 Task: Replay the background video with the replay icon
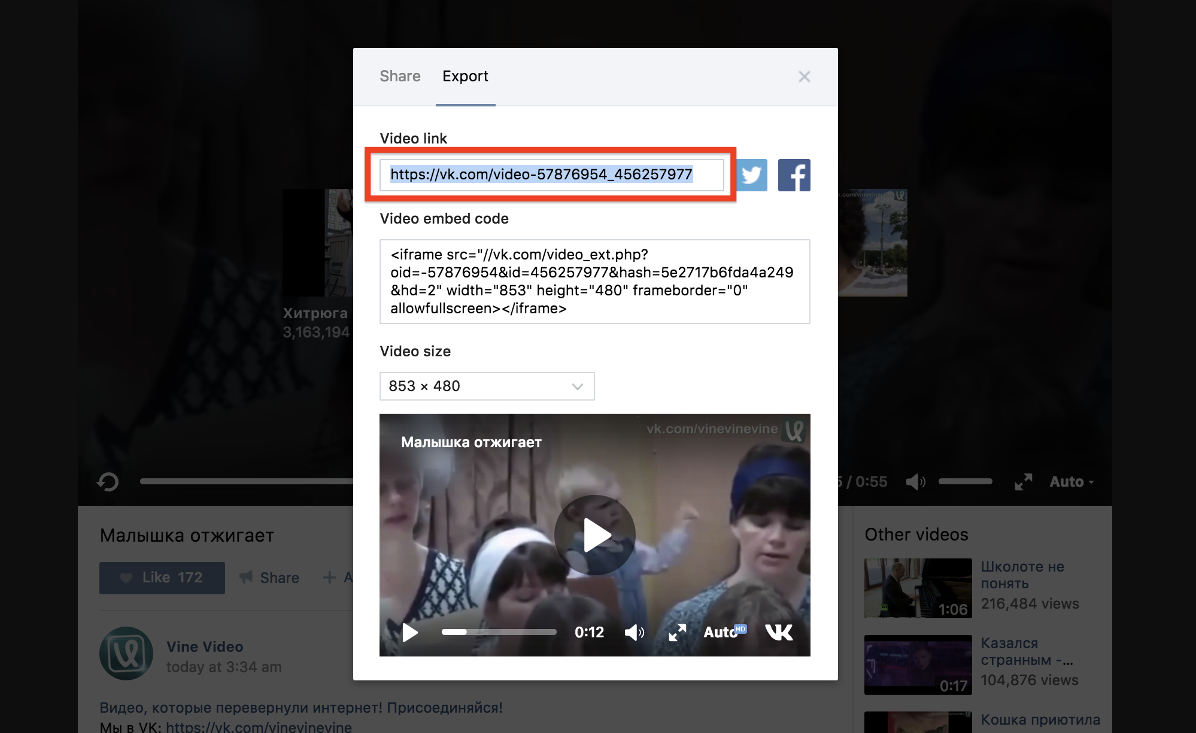(x=108, y=482)
